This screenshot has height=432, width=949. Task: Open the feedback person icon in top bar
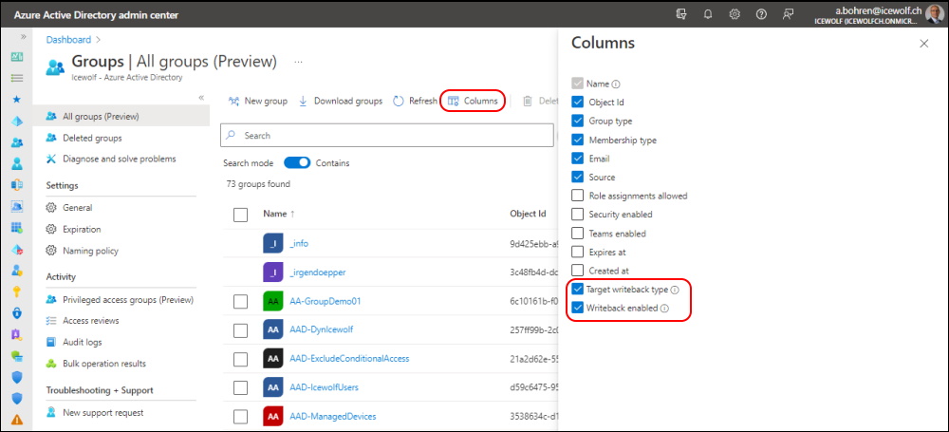[x=788, y=14]
